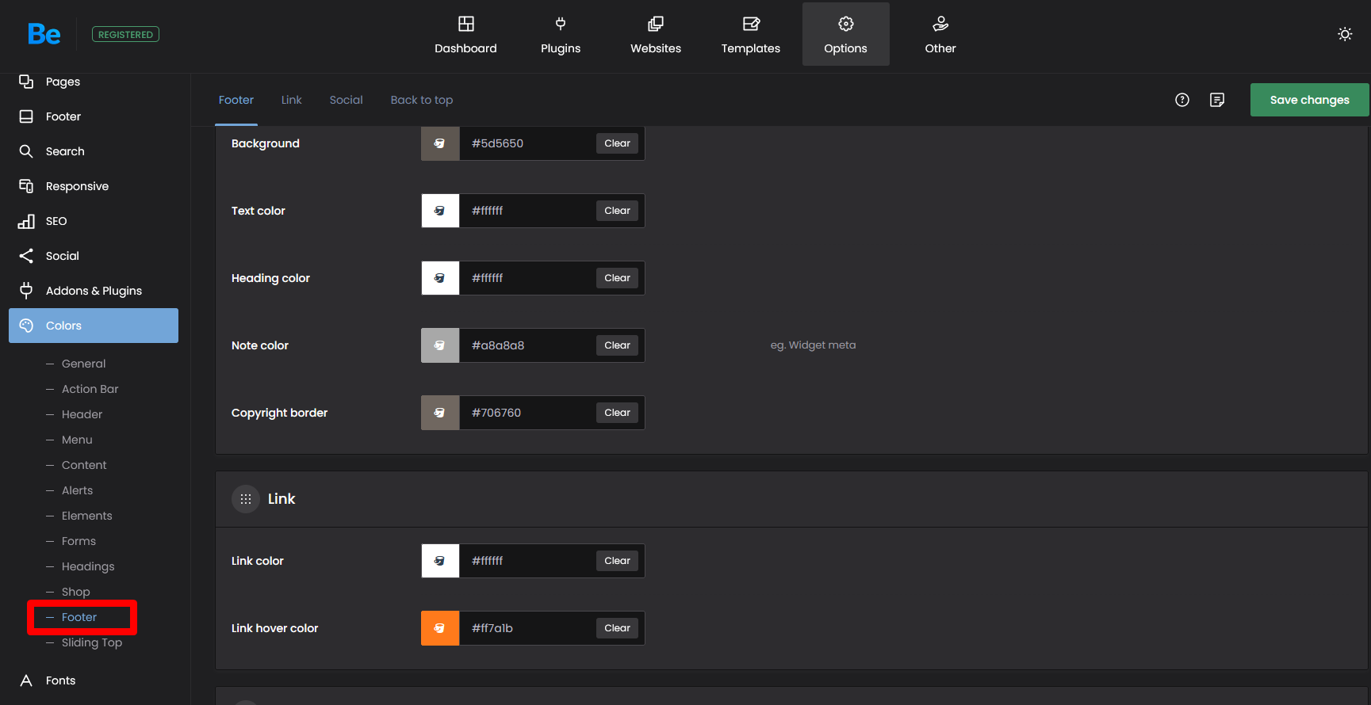Screen dimensions: 1371x705
Task: Open Background color picker swatch
Action: point(440,143)
